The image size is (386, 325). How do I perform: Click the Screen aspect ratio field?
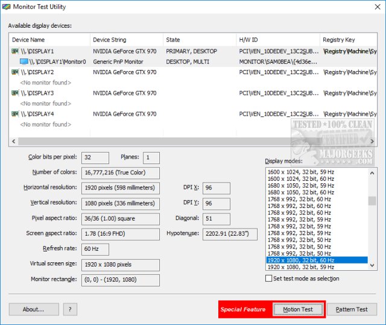[x=121, y=234]
